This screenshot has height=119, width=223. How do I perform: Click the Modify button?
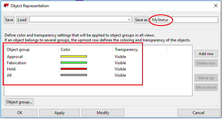click(103, 112)
